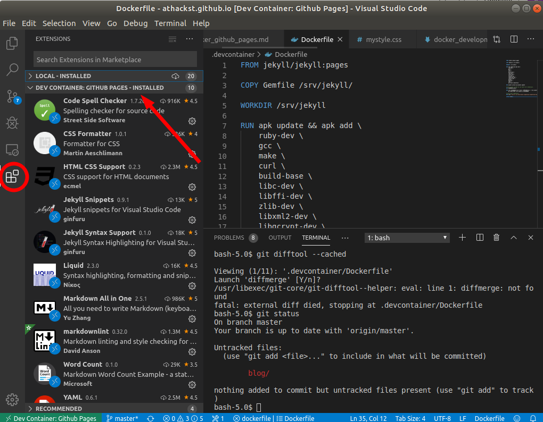Open the Terminal menu
This screenshot has width=543, height=422.
[170, 23]
